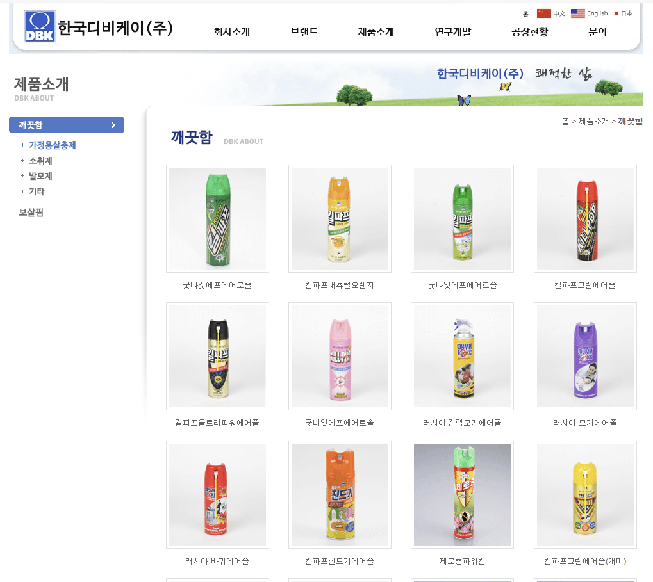
Task: Open the 연구개발 navigation item
Action: (x=453, y=31)
